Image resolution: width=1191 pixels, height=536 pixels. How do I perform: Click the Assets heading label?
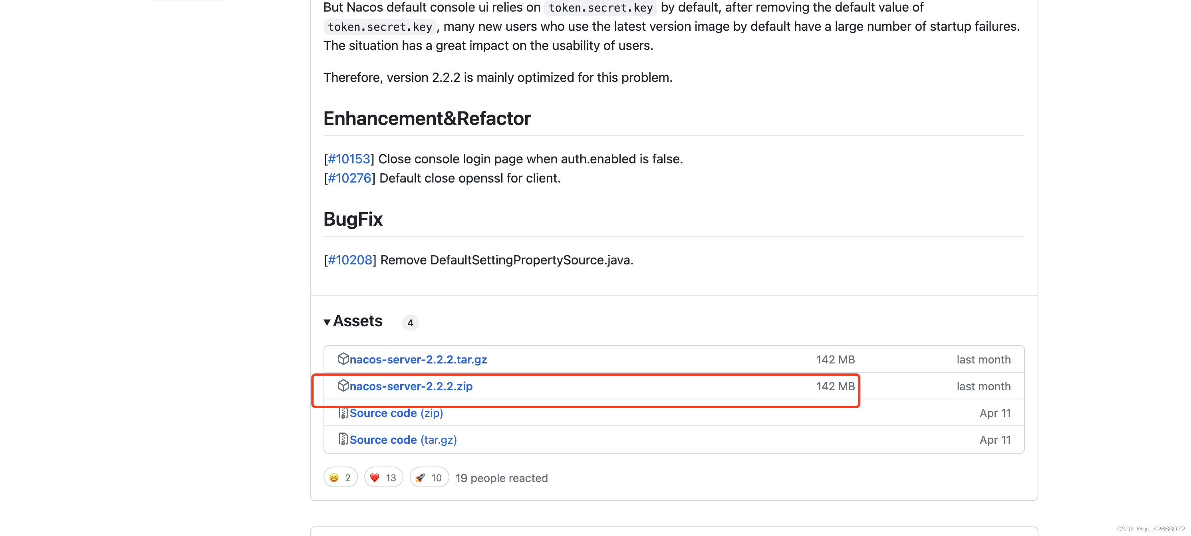pos(357,322)
